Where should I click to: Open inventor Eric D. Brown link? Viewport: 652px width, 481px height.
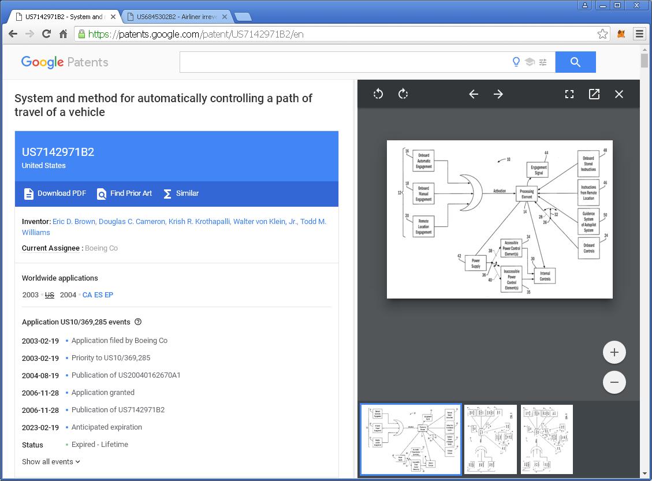73,222
